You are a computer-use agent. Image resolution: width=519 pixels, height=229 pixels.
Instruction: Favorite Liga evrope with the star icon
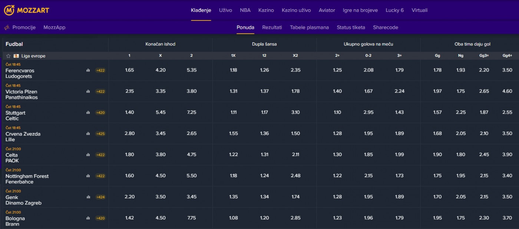[9, 56]
